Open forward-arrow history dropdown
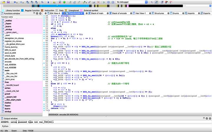 click(23, 3)
